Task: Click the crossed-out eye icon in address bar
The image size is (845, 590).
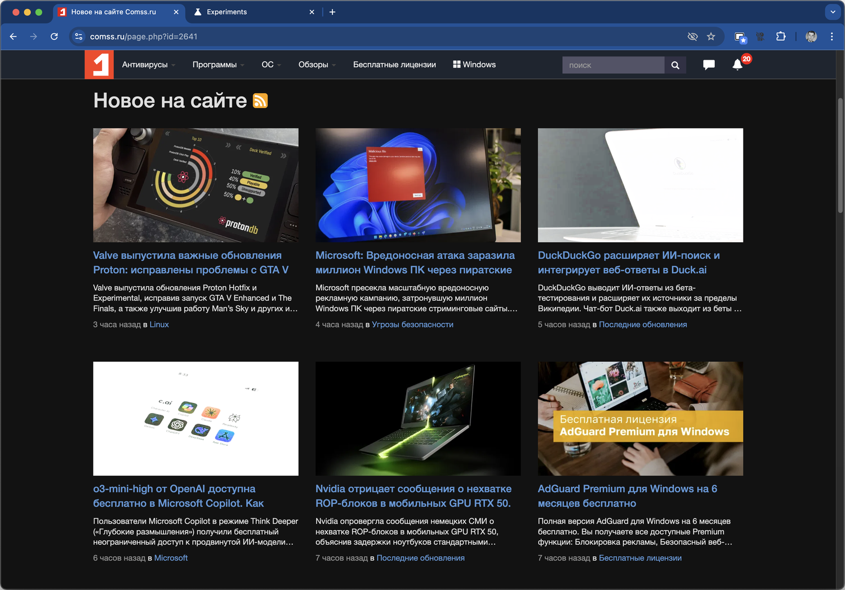Action: [x=693, y=37]
